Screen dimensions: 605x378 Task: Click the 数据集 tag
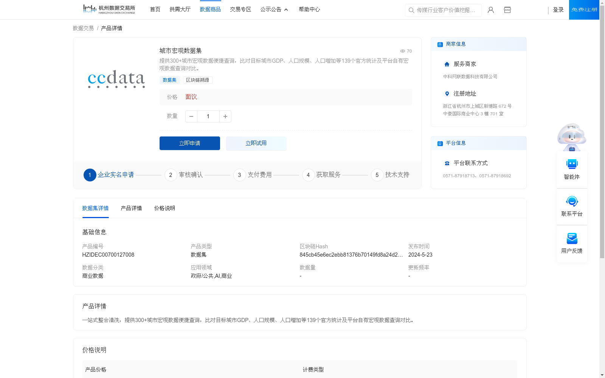(169, 80)
